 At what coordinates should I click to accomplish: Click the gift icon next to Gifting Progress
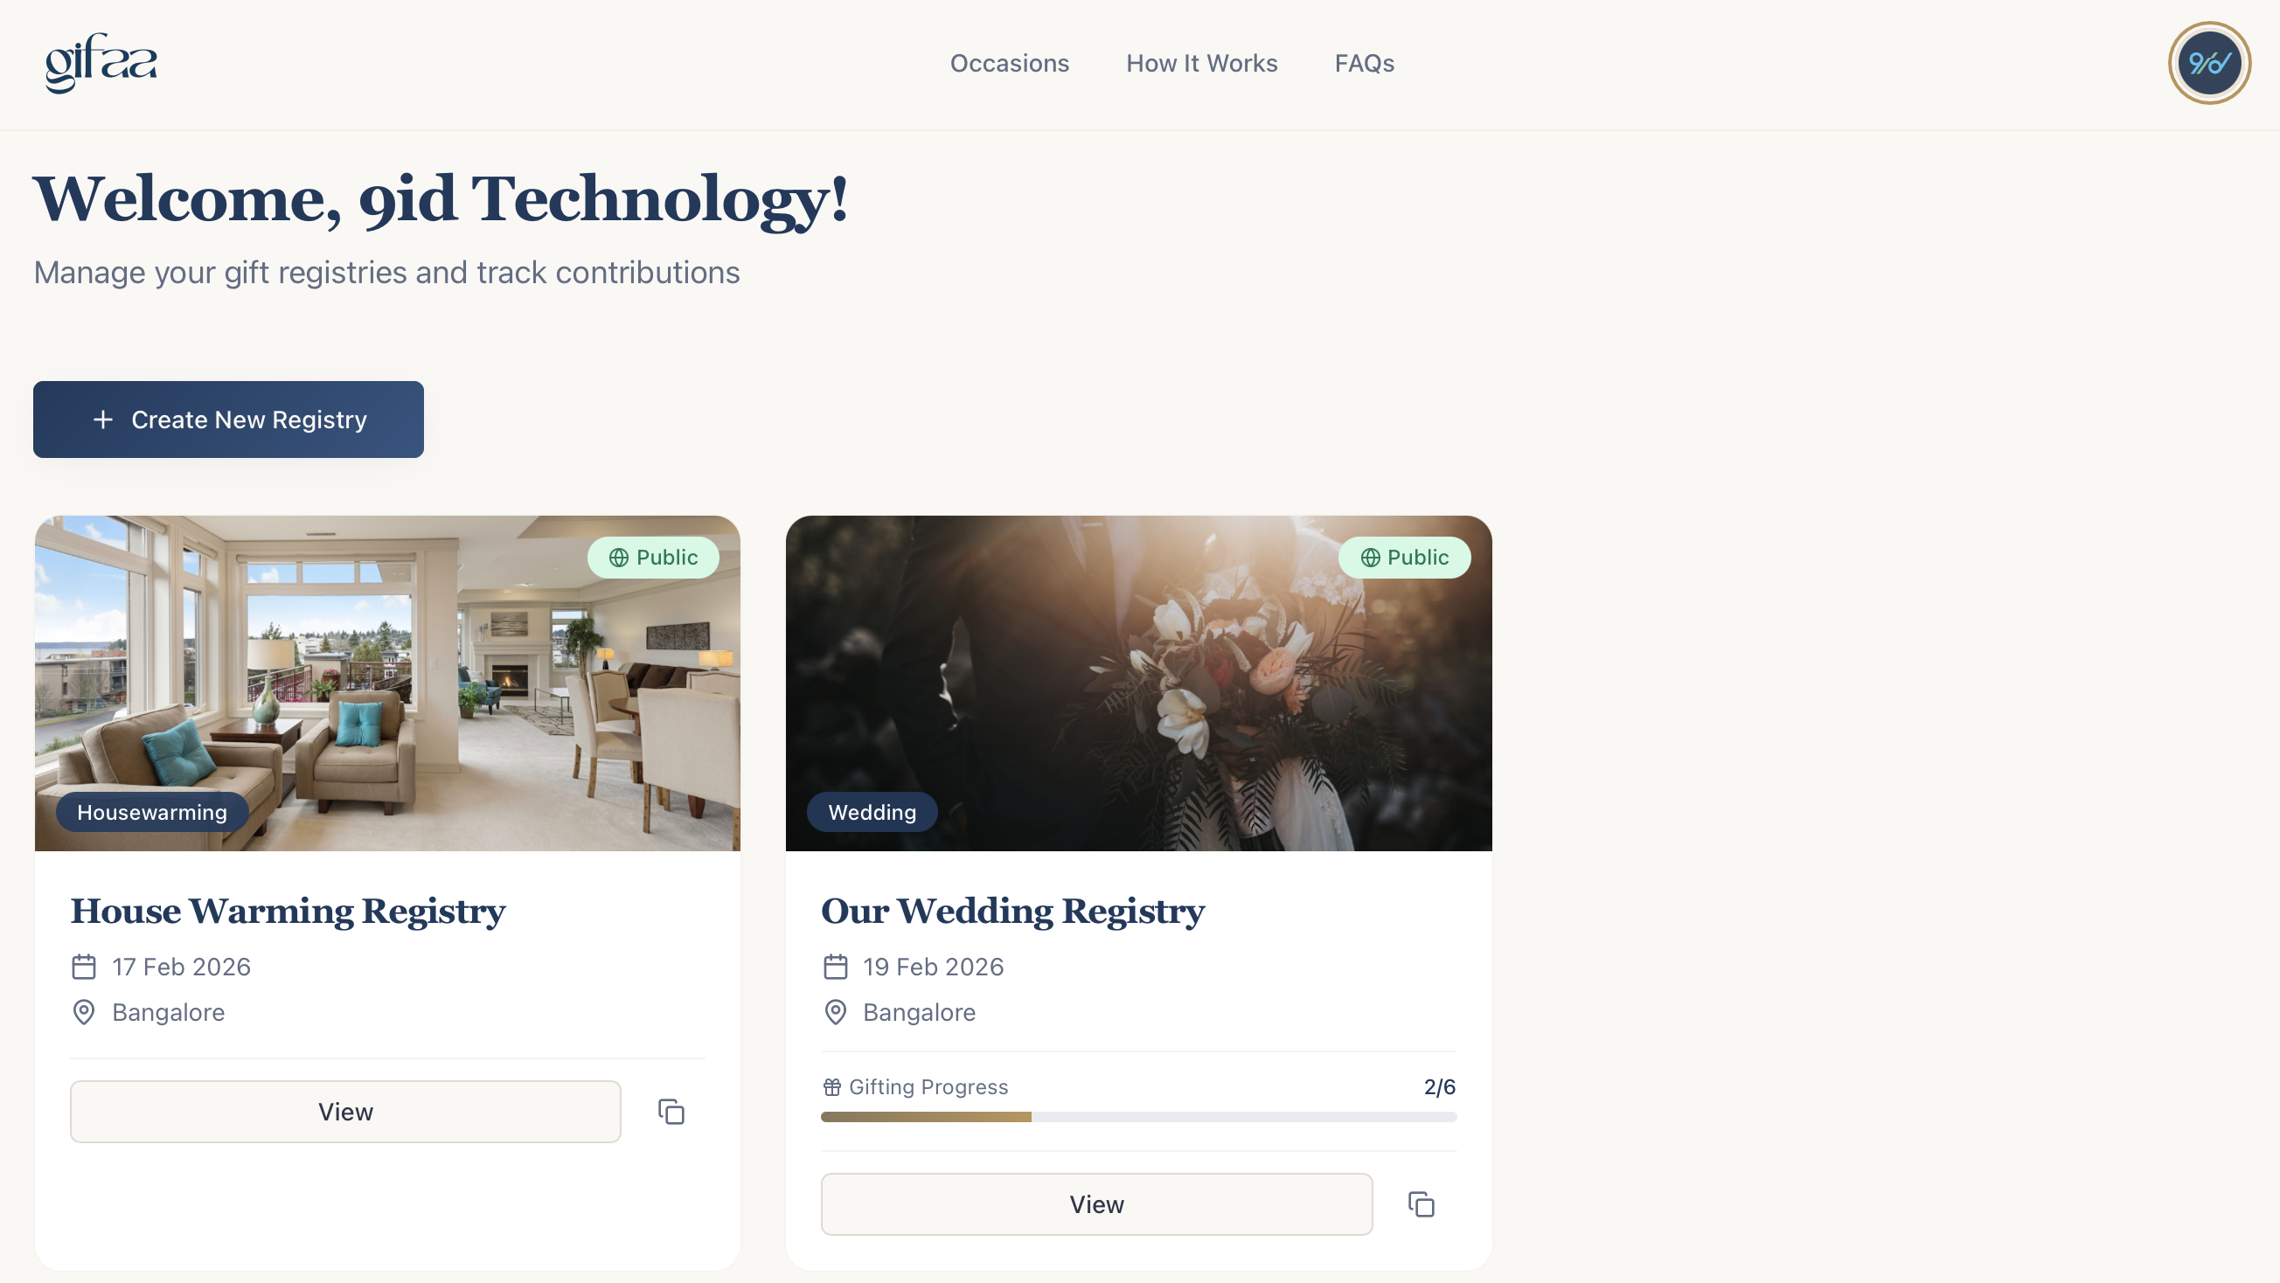click(x=832, y=1086)
